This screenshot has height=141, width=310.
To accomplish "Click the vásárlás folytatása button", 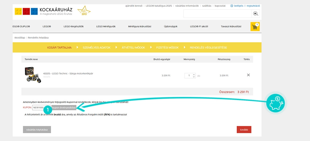I will click(x=37, y=129).
